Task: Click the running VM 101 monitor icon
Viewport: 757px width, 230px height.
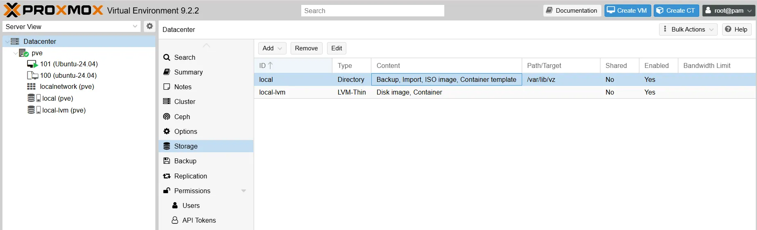Action: (32, 64)
